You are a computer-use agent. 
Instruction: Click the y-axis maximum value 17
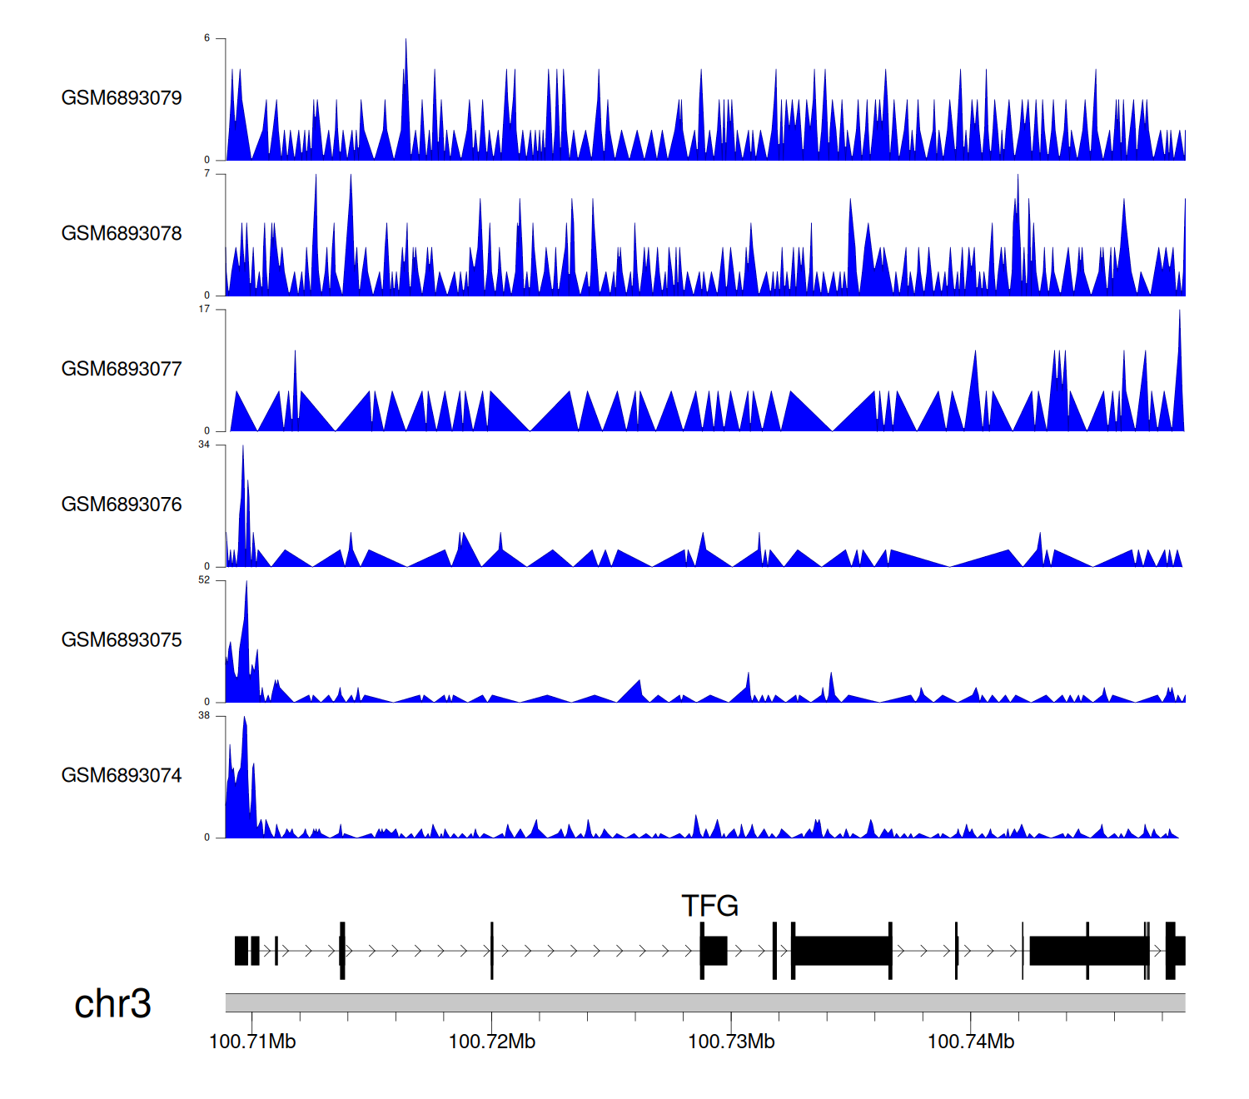204,309
